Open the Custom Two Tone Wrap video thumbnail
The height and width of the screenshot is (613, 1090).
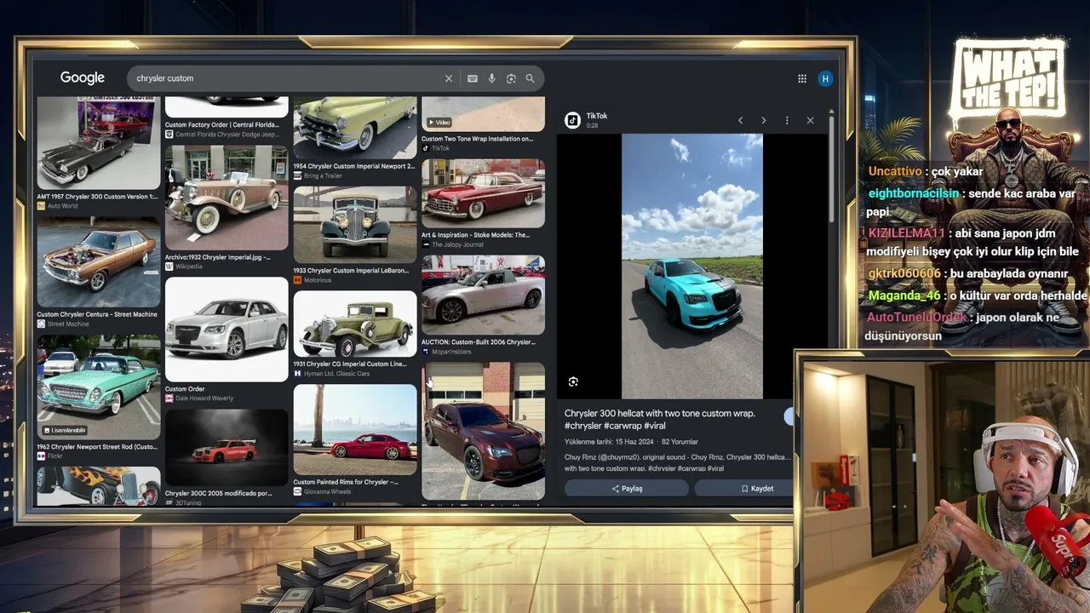pos(483,114)
